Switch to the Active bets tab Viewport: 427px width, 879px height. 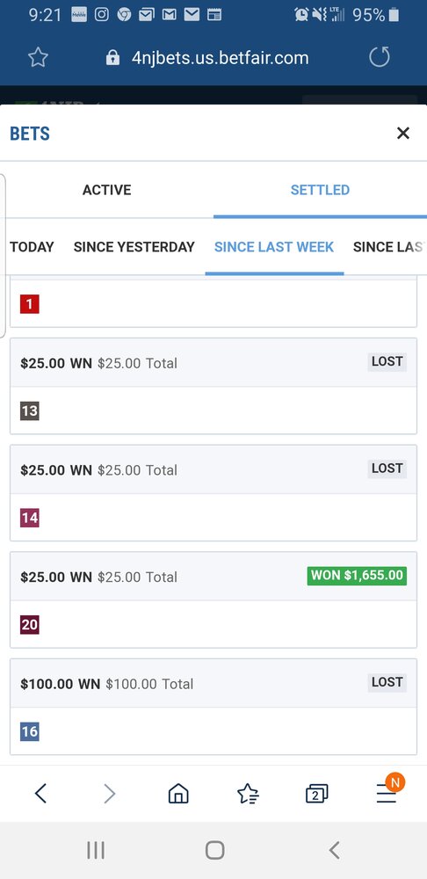tap(106, 190)
